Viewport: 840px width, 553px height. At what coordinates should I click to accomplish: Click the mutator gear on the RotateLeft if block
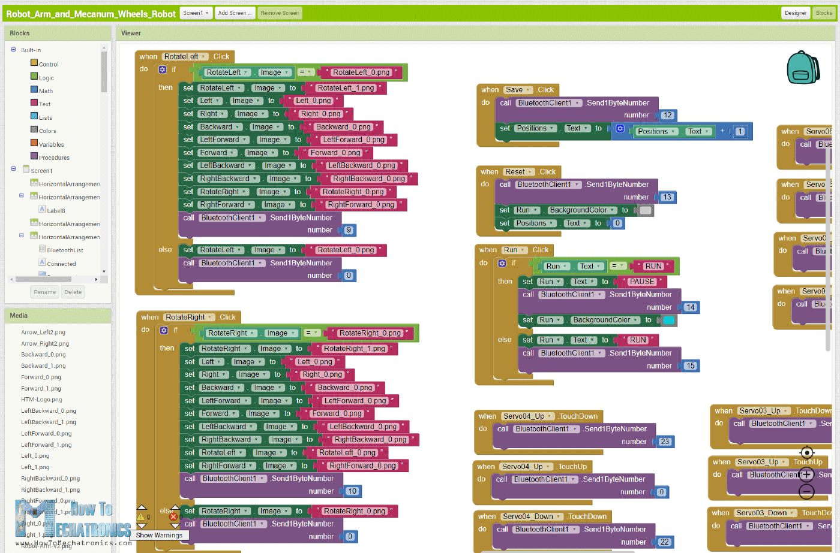pyautogui.click(x=162, y=69)
